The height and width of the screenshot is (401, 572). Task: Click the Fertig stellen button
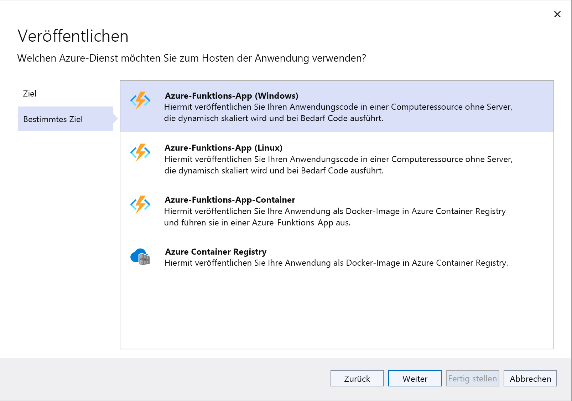point(473,378)
